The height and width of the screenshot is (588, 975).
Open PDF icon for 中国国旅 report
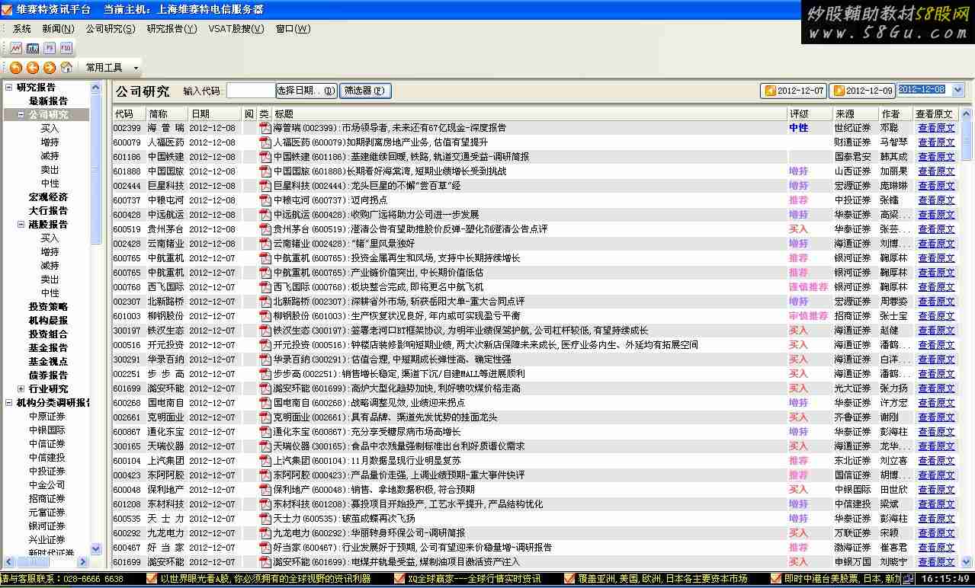(265, 171)
